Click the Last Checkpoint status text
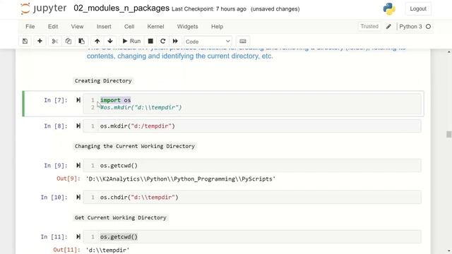This screenshot has height=254, width=452. tap(209, 9)
